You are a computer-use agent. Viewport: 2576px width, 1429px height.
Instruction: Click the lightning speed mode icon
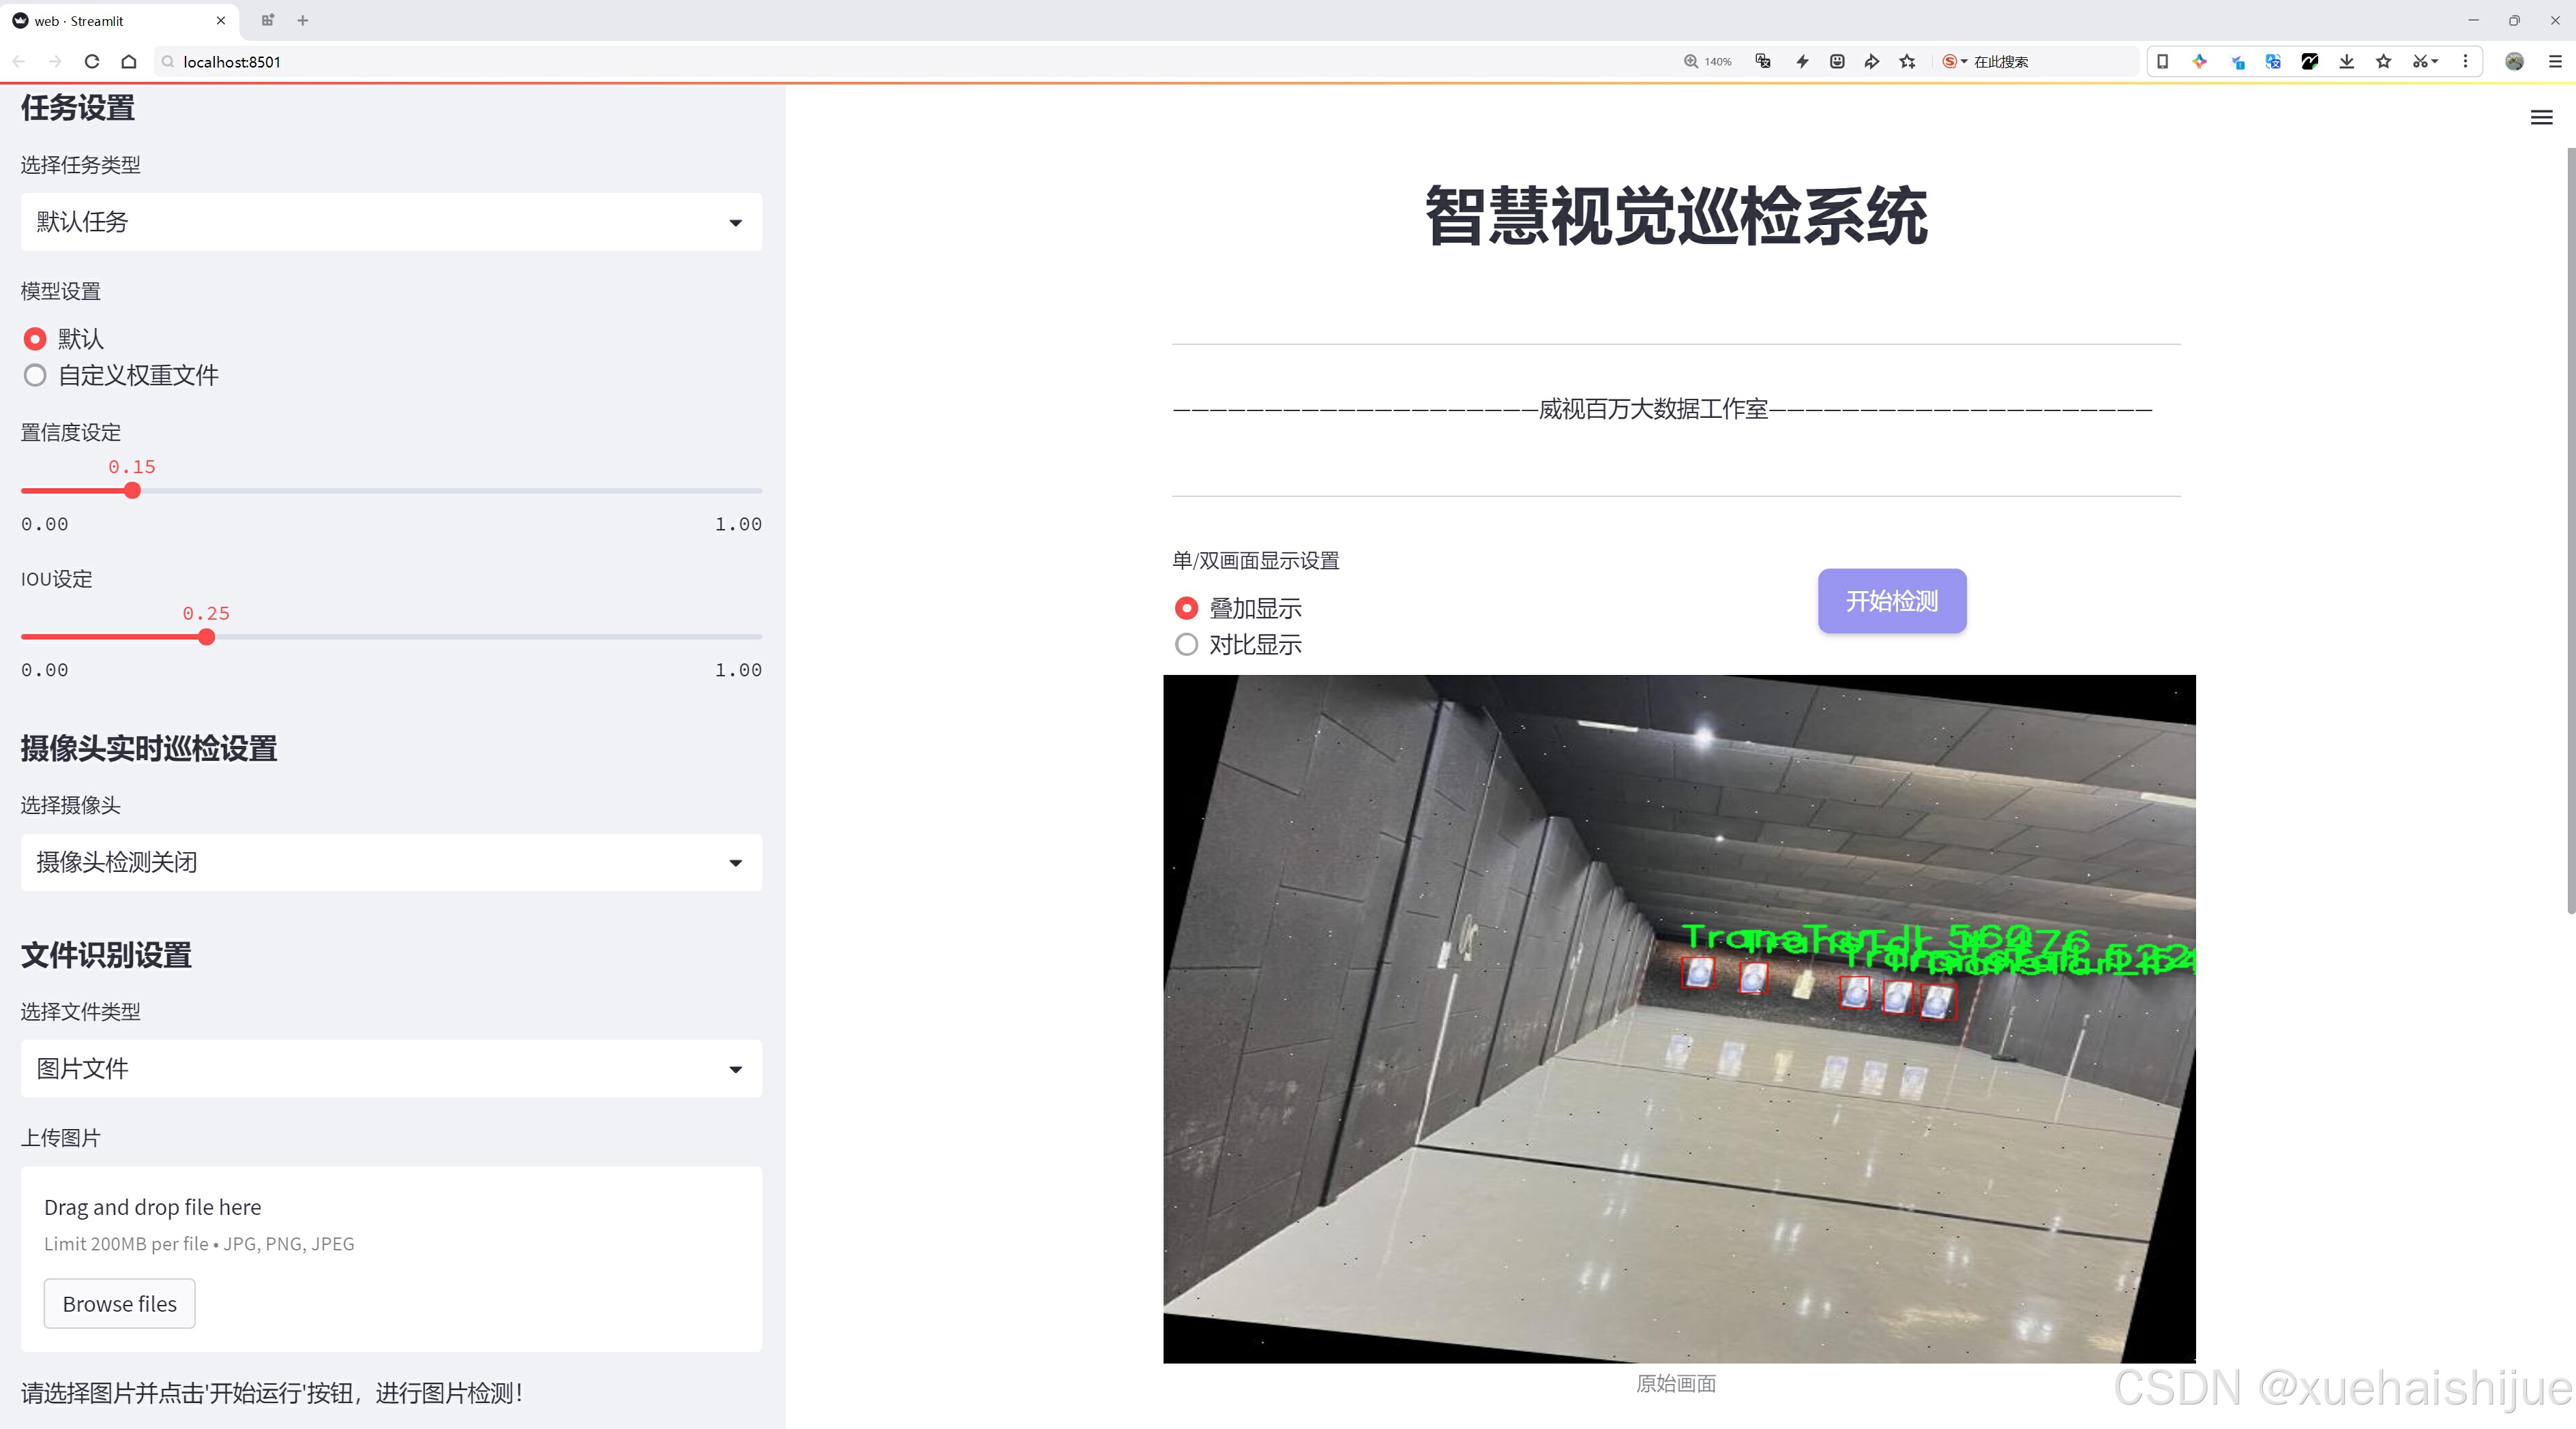tap(1801, 61)
